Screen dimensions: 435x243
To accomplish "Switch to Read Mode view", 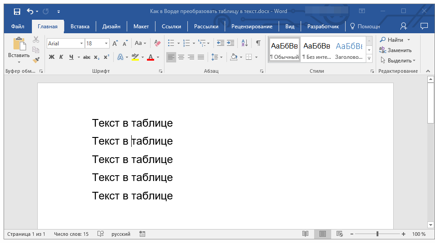I will pos(305,234).
